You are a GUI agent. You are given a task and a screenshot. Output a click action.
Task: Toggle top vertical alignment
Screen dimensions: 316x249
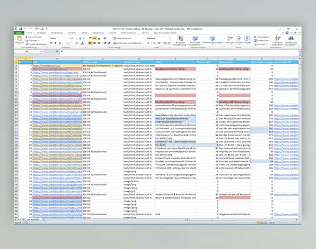tap(90, 38)
